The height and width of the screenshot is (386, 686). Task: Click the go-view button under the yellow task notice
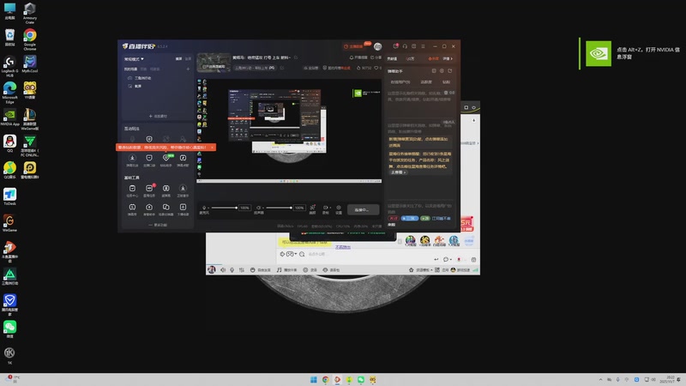(x=398, y=172)
